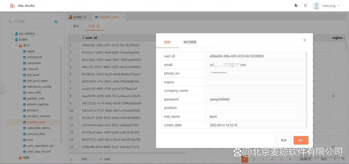Click the dialog's vertical scrollbar
Screen dimensions: 349x164
pos(306,89)
